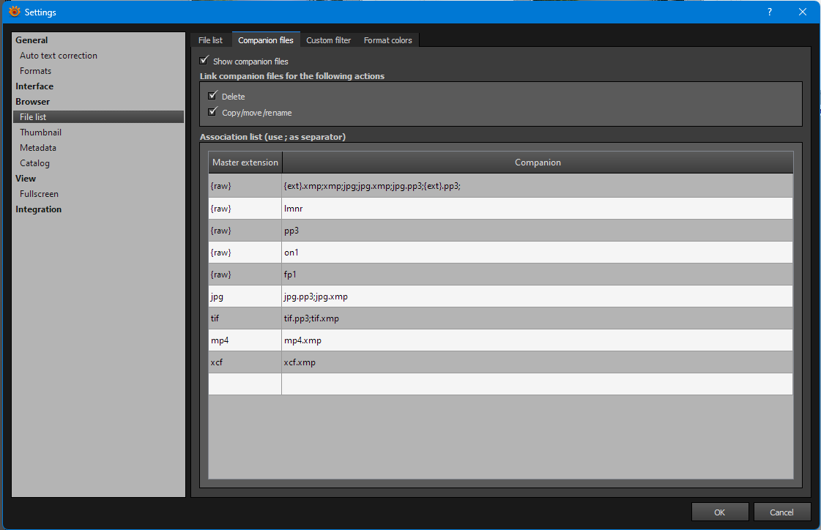The height and width of the screenshot is (530, 821).
Task: Click the XnView icon in title bar
Action: (x=14, y=12)
